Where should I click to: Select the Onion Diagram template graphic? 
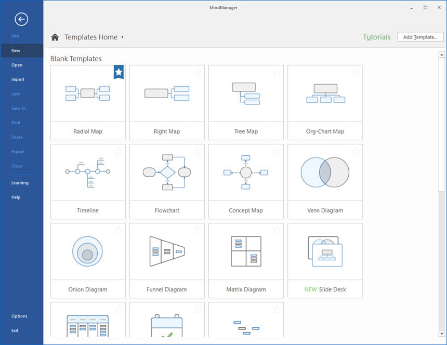87,251
